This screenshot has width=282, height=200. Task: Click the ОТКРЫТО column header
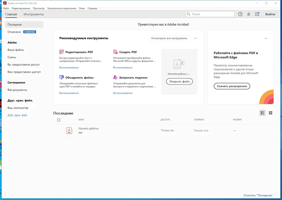click(x=199, y=120)
